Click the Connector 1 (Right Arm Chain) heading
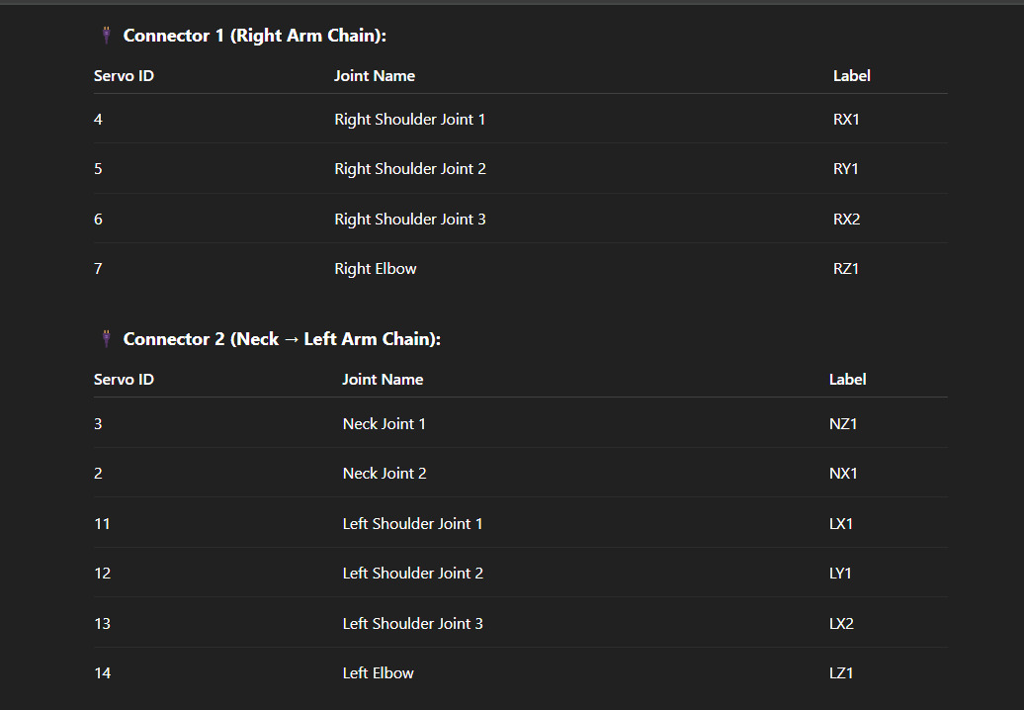This screenshot has width=1024, height=710. 254,36
